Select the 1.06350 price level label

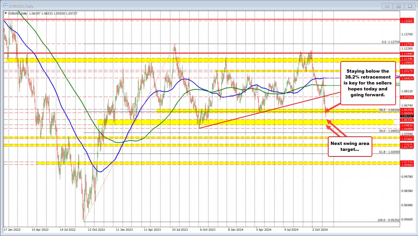406,109
